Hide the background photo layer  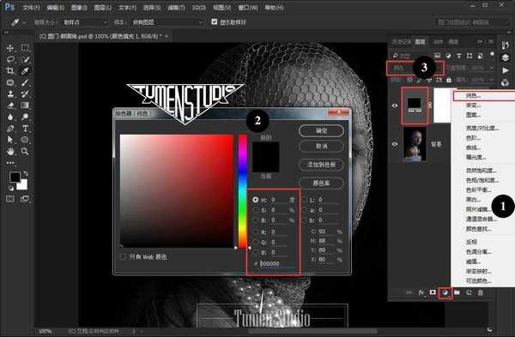click(x=395, y=144)
